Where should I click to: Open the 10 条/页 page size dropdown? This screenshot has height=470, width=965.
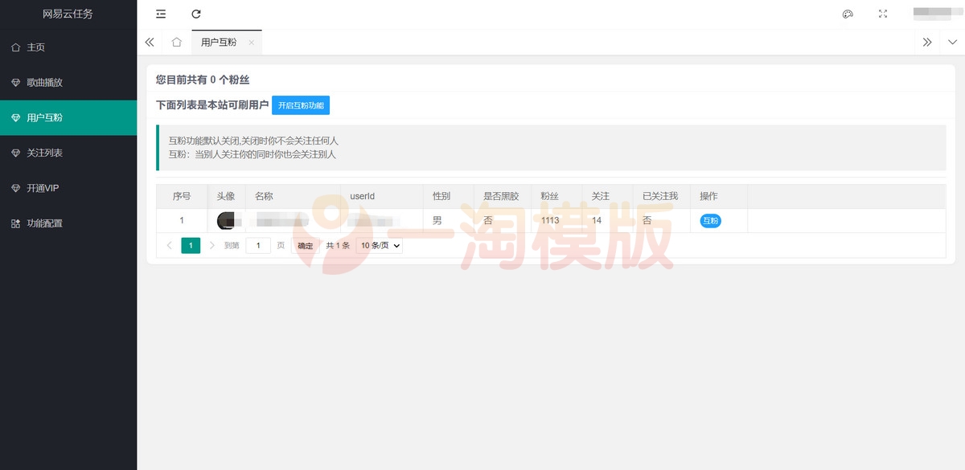(377, 245)
